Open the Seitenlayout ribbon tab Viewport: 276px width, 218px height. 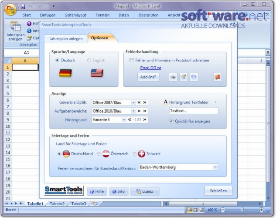pos(76,15)
